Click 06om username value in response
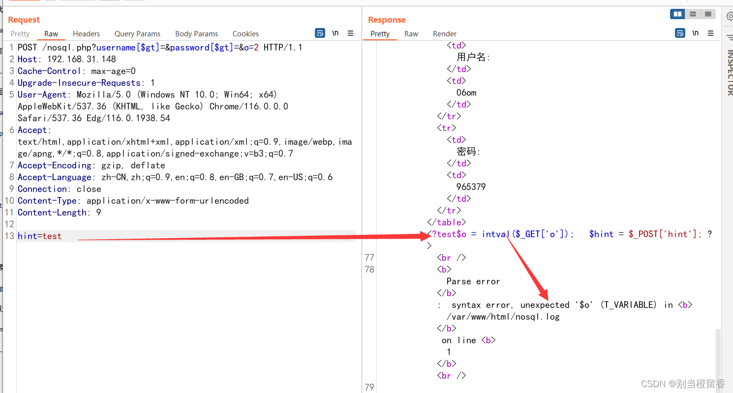This screenshot has width=733, height=393. [466, 93]
